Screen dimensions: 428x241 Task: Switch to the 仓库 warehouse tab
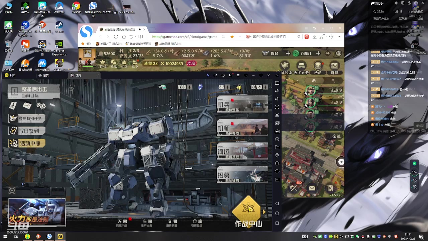[x=197, y=223]
